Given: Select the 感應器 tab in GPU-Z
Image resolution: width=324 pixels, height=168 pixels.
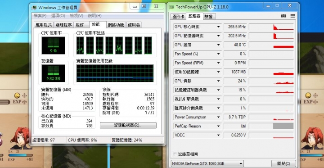Looking at the screenshot, I should coord(194,16).
